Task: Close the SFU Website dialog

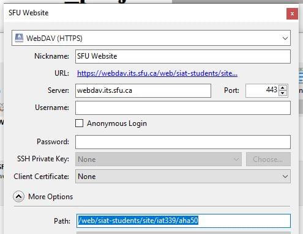Action: (x=292, y=13)
